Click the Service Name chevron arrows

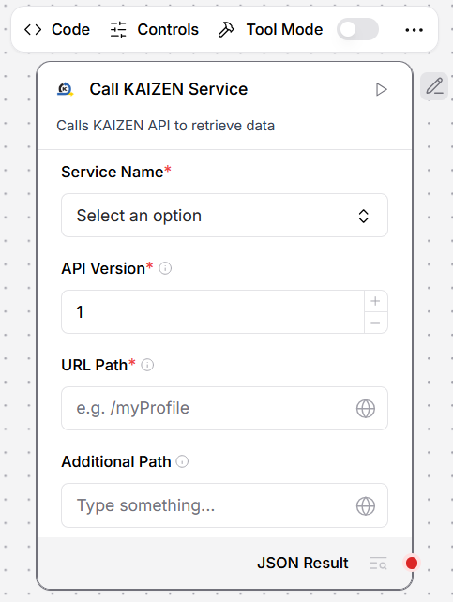point(363,216)
